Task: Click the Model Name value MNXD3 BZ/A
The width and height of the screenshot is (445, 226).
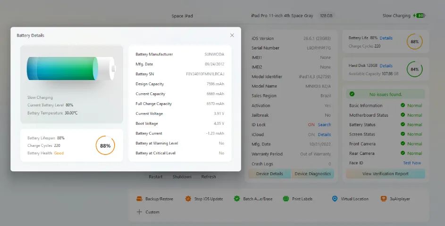Action: pyautogui.click(x=318, y=86)
